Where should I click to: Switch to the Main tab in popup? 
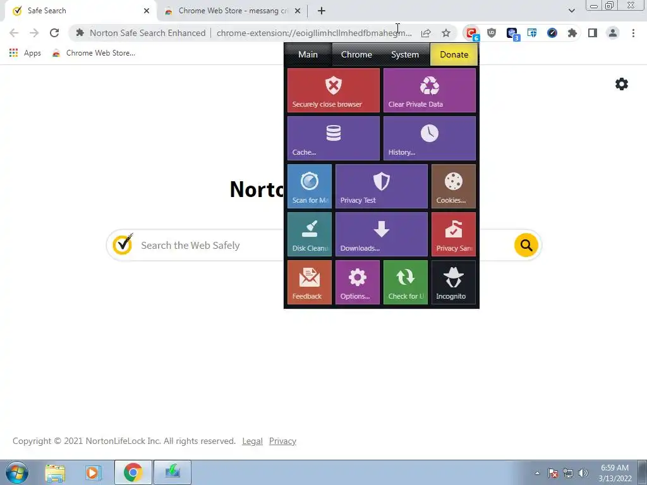click(x=308, y=54)
